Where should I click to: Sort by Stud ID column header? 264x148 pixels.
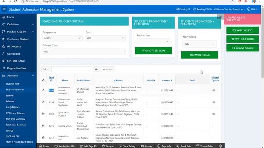click(51, 79)
